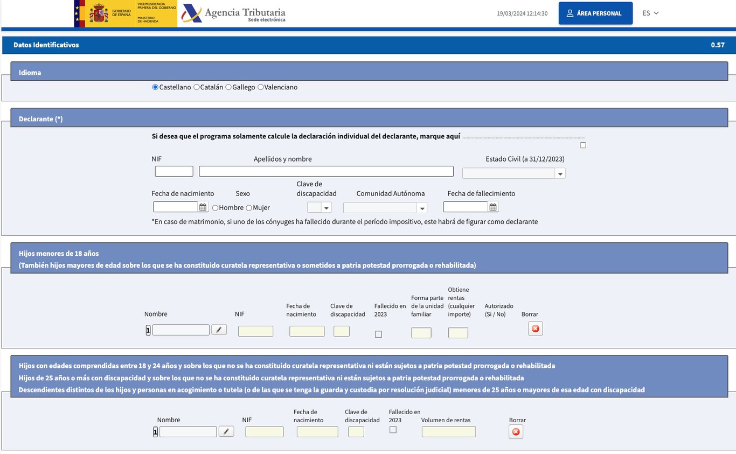The width and height of the screenshot is (736, 454).
Task: Delete row with Borrar icon in Hijos menores
Action: coord(535,329)
